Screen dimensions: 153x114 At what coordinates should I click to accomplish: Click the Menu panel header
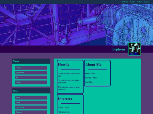click(31, 61)
